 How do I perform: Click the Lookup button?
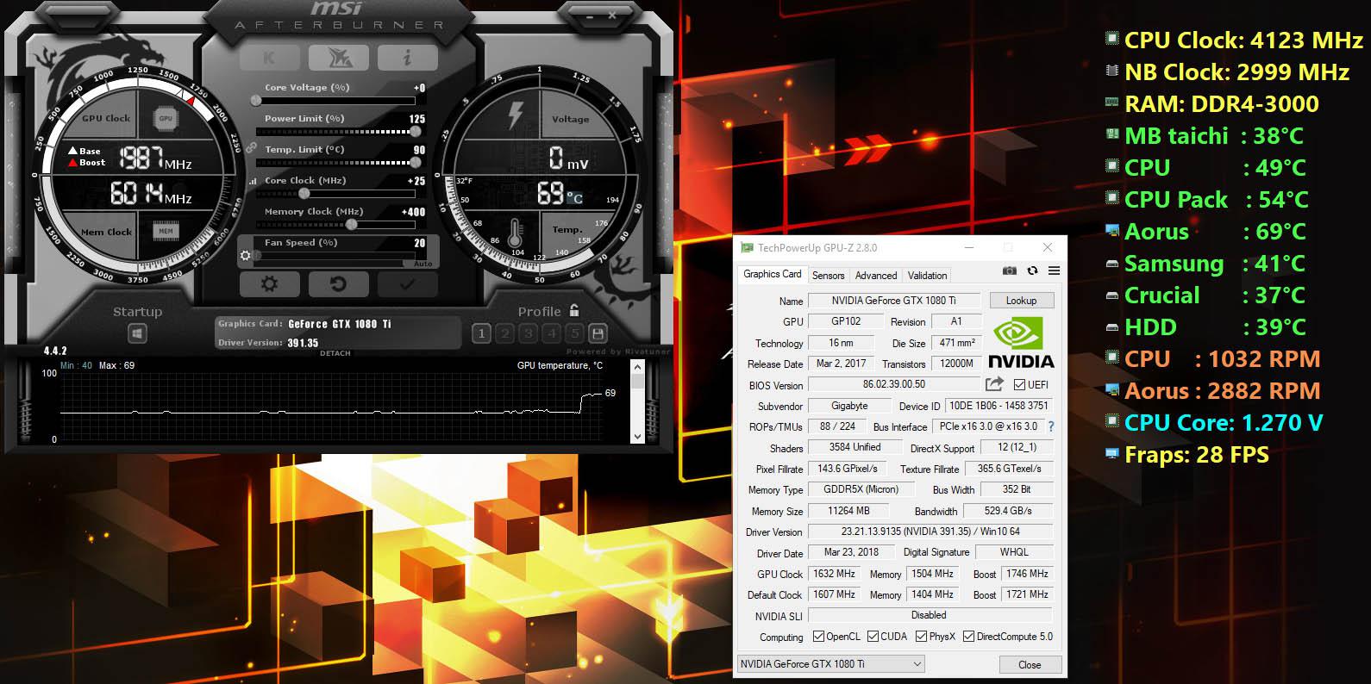click(1021, 301)
